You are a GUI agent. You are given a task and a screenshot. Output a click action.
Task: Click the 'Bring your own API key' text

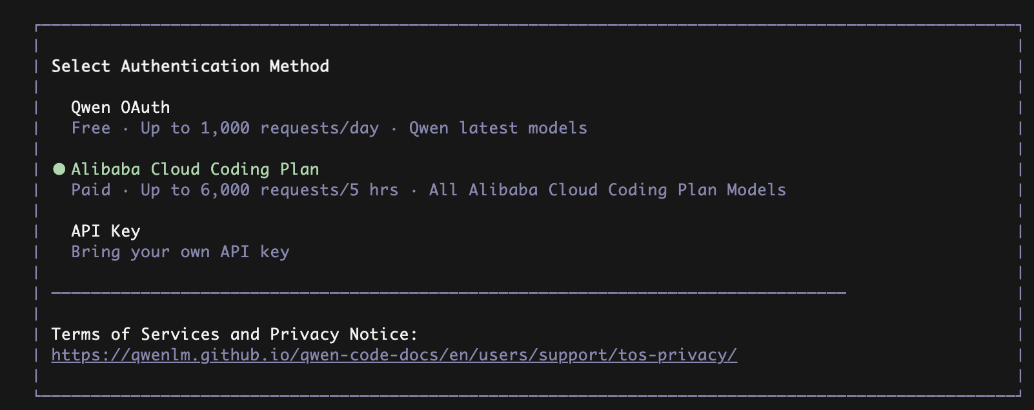click(180, 251)
